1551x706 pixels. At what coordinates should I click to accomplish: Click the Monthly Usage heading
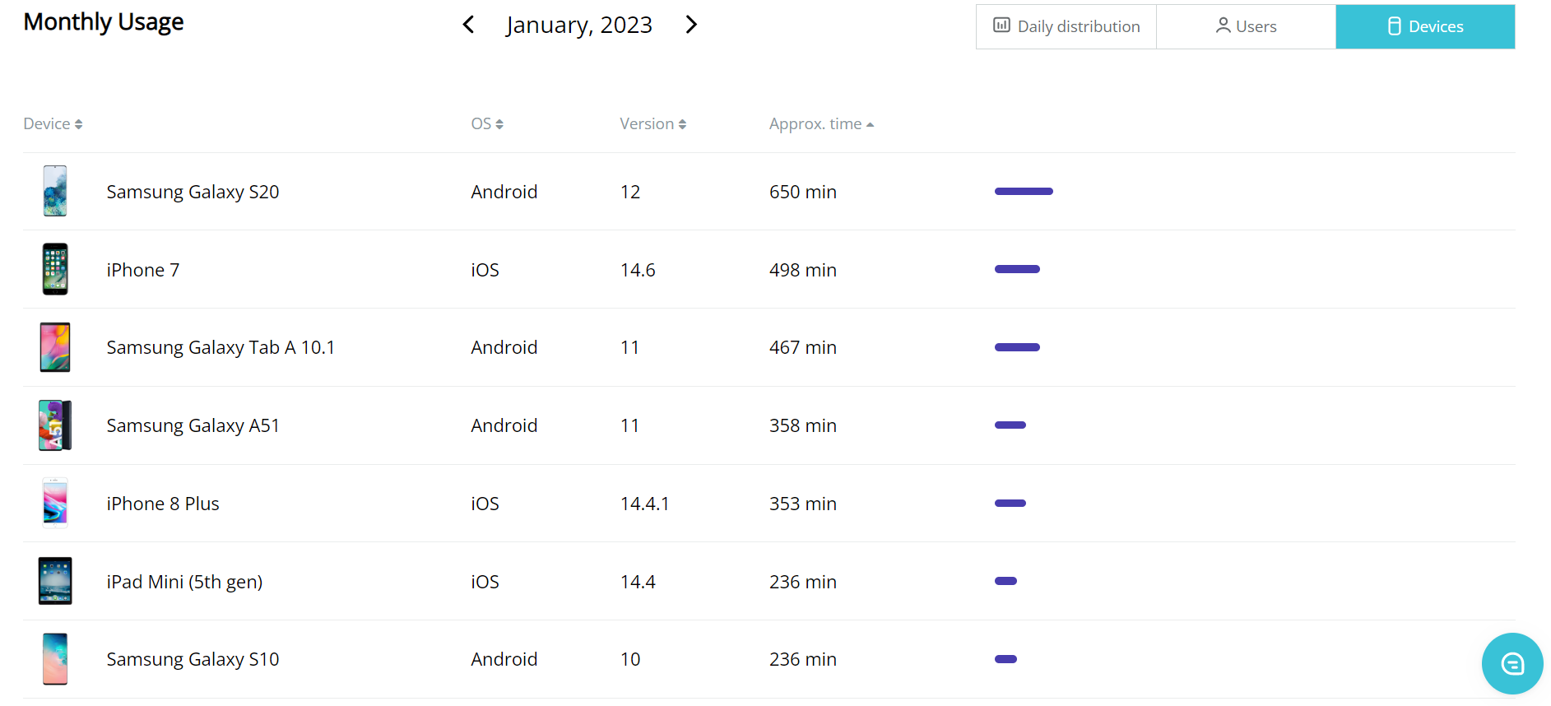click(104, 22)
